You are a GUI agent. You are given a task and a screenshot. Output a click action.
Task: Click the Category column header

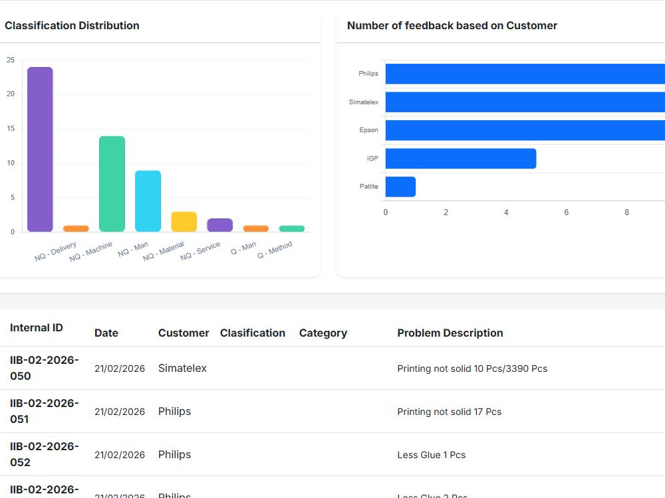click(323, 333)
